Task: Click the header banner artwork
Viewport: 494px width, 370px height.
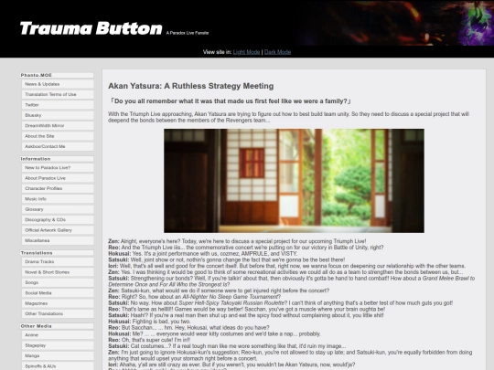Action: tap(395, 23)
